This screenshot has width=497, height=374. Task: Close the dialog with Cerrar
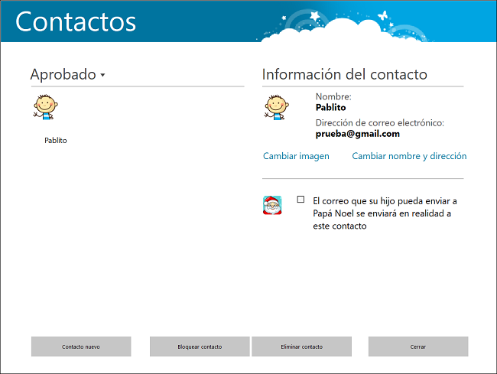417,346
